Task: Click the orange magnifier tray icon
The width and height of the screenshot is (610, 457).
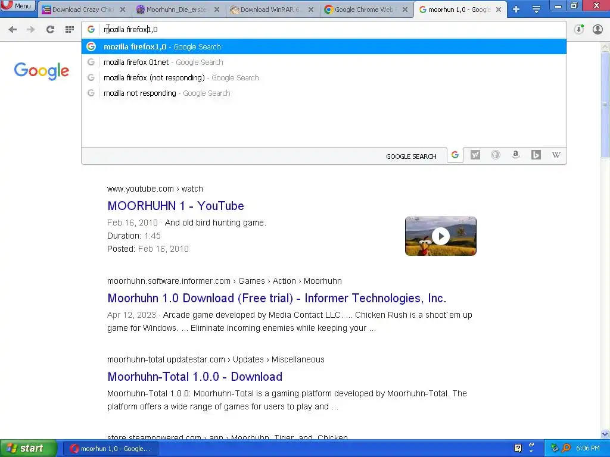Action: coord(566,449)
